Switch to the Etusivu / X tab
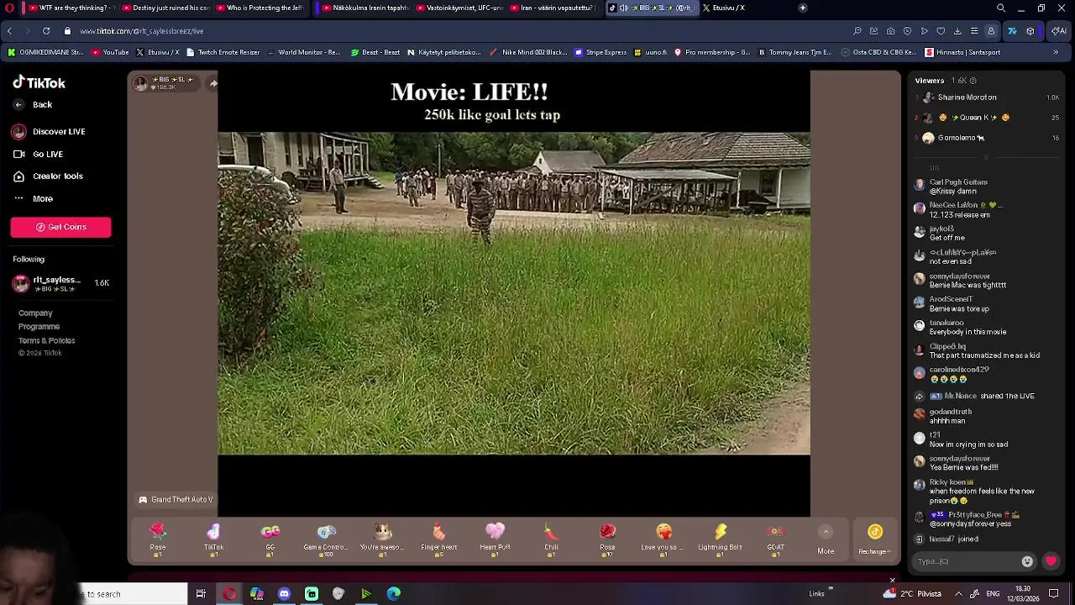Image resolution: width=1075 pixels, height=605 pixels. coord(731,8)
